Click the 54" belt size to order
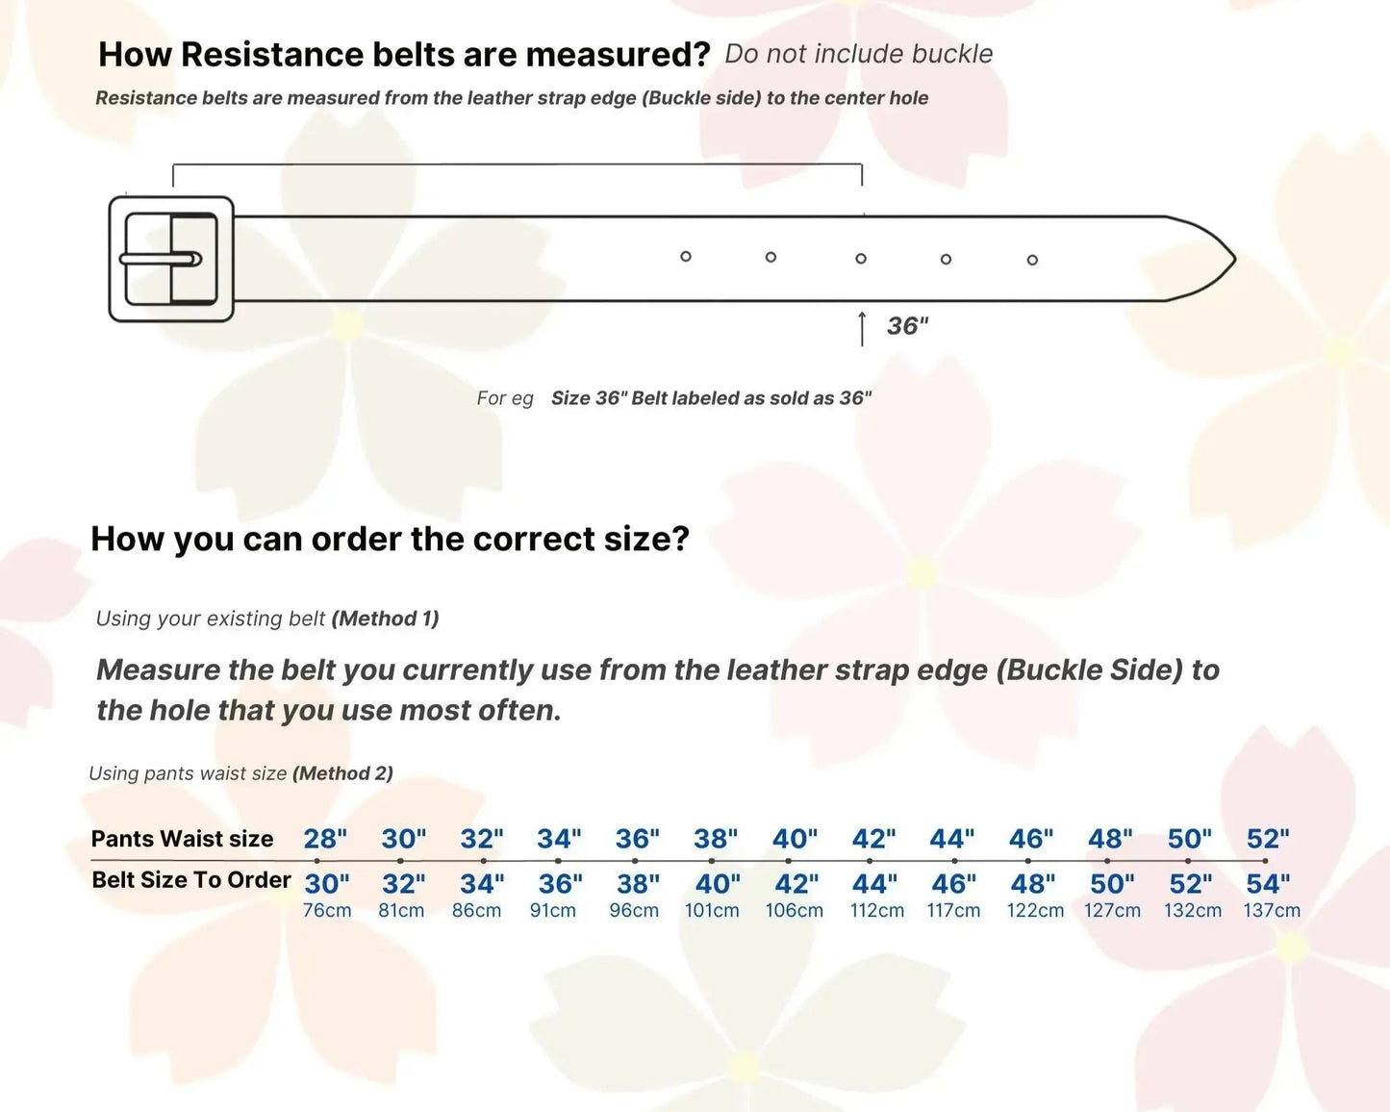 1268,883
